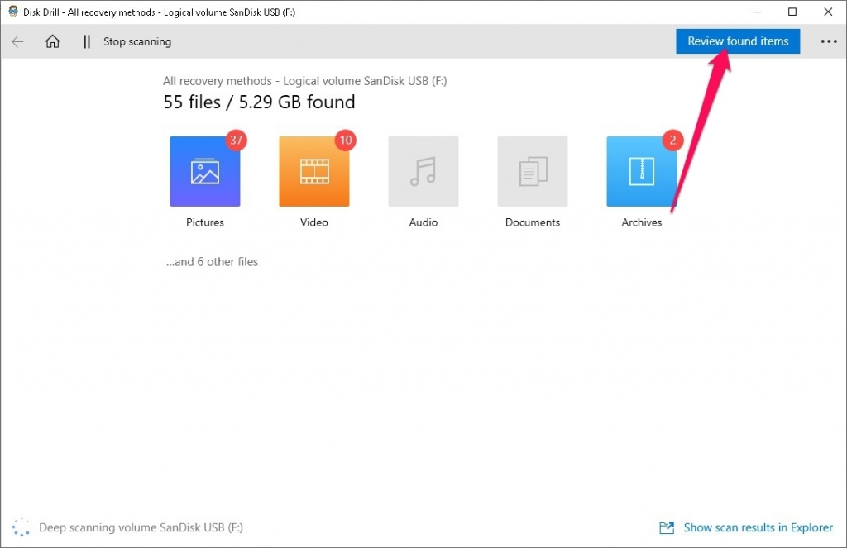The height and width of the screenshot is (548, 847).
Task: Click the Explorer icon beside scan results link
Action: pyautogui.click(x=667, y=527)
